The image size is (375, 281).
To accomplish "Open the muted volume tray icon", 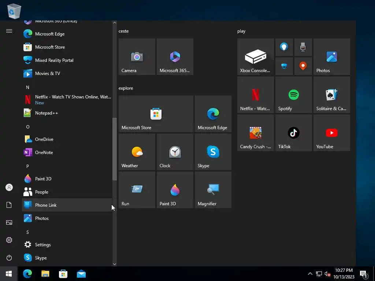I will [327, 274].
